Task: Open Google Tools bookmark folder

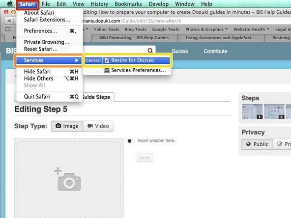Action: [x=166, y=29]
